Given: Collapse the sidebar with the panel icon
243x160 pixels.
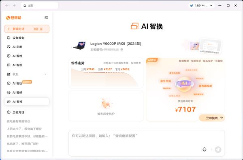Looking at the screenshot, I should 46,18.
